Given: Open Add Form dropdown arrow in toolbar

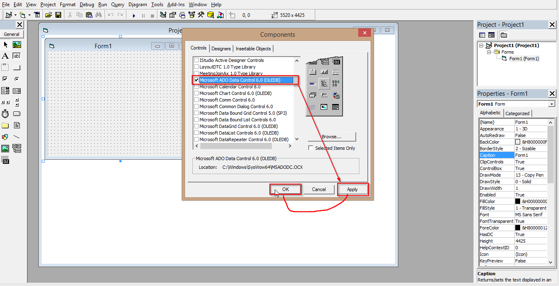Looking at the screenshot, I should tap(29, 15).
